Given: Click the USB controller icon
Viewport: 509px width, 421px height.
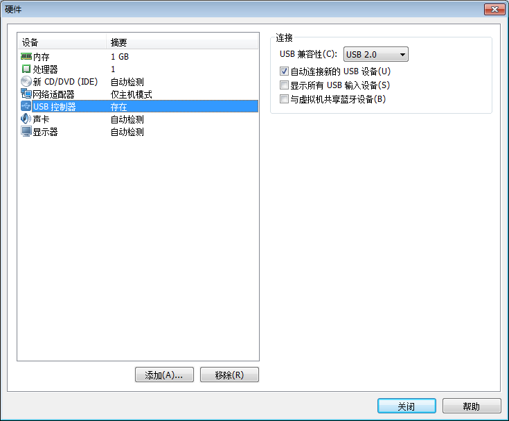Looking at the screenshot, I should [26, 106].
